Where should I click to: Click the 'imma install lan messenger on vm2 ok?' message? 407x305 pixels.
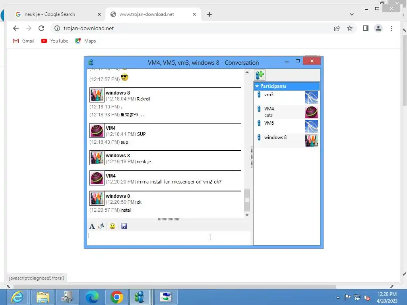point(179,182)
